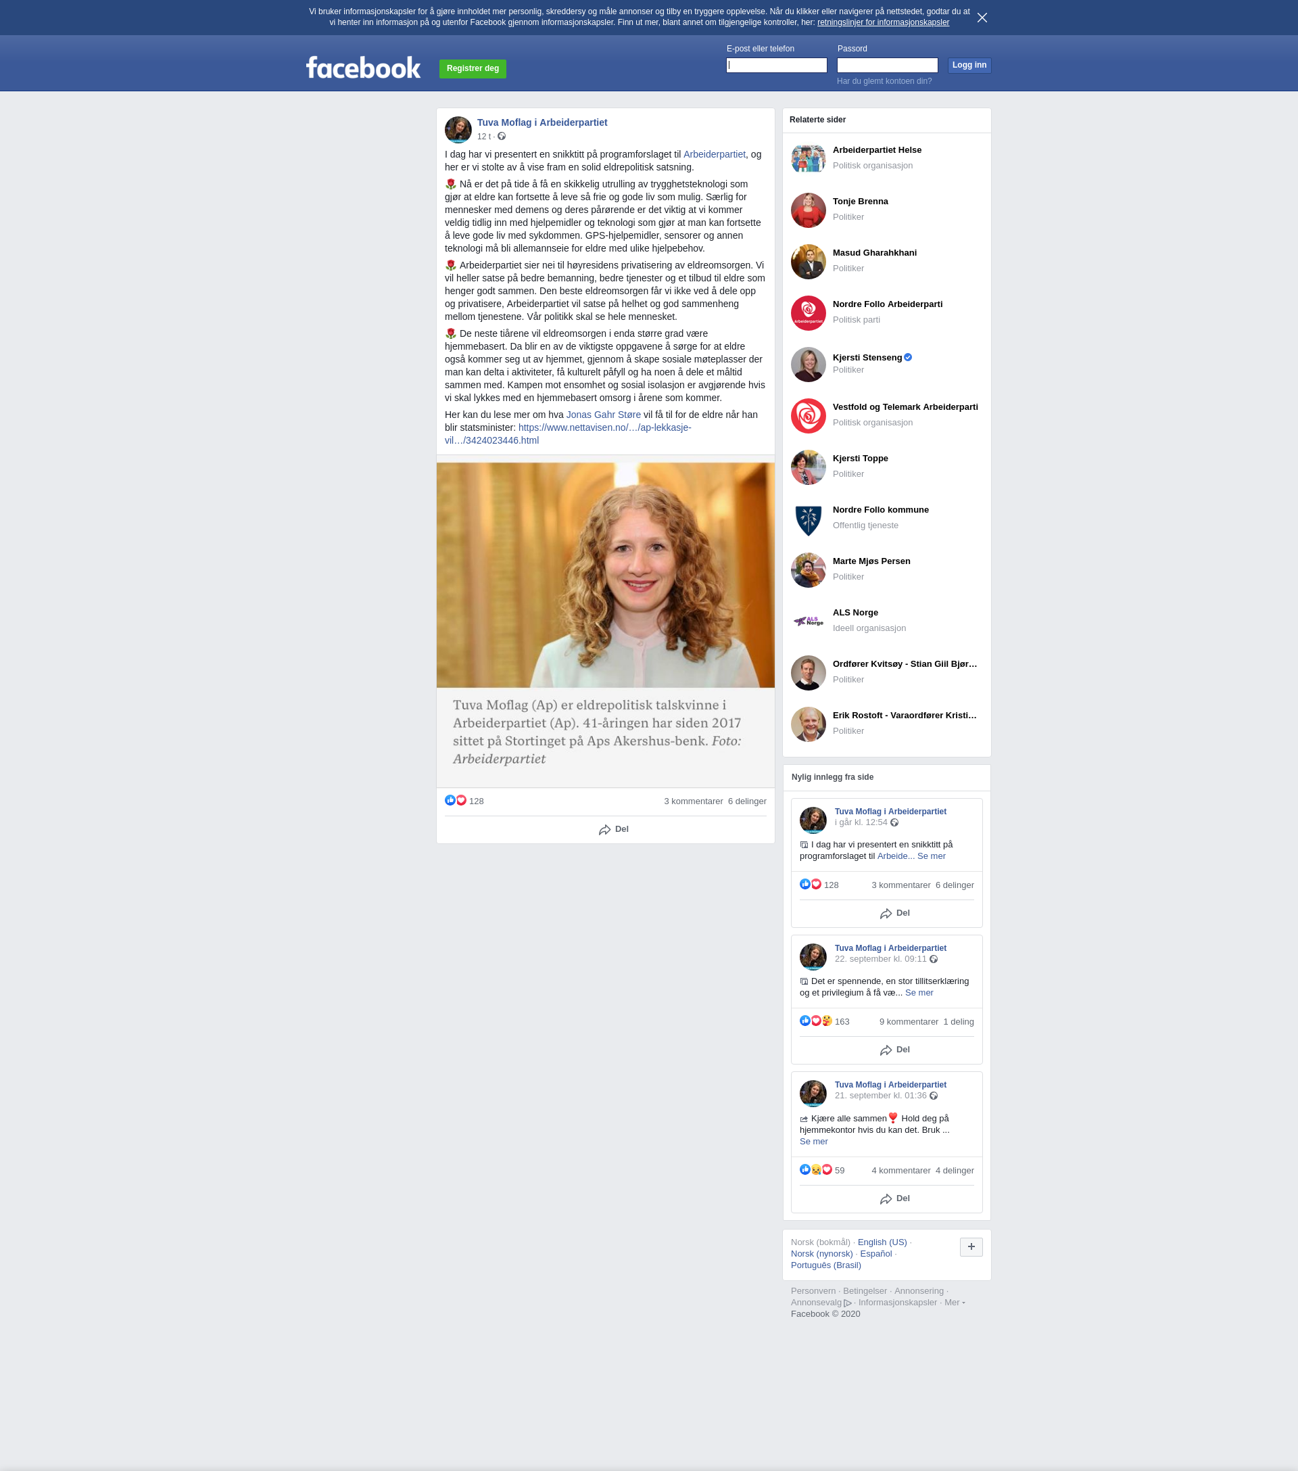The width and height of the screenshot is (1298, 1471).
Task: Click reaction icons beside 59
Action: [x=816, y=1169]
